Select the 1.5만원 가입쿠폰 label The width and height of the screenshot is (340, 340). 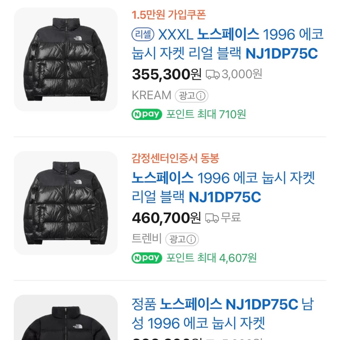click(168, 15)
